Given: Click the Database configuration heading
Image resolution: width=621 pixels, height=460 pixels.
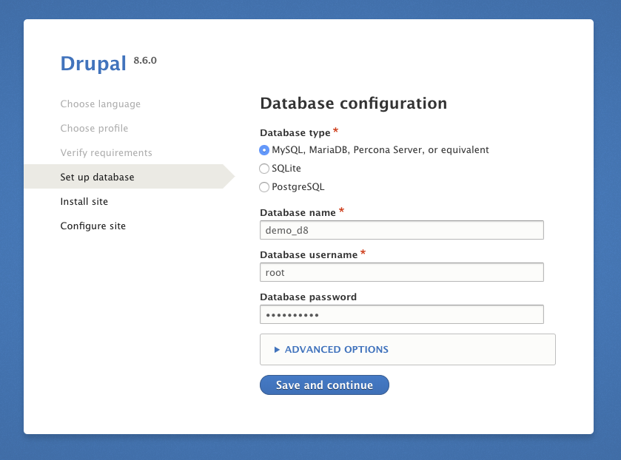Looking at the screenshot, I should tap(354, 104).
